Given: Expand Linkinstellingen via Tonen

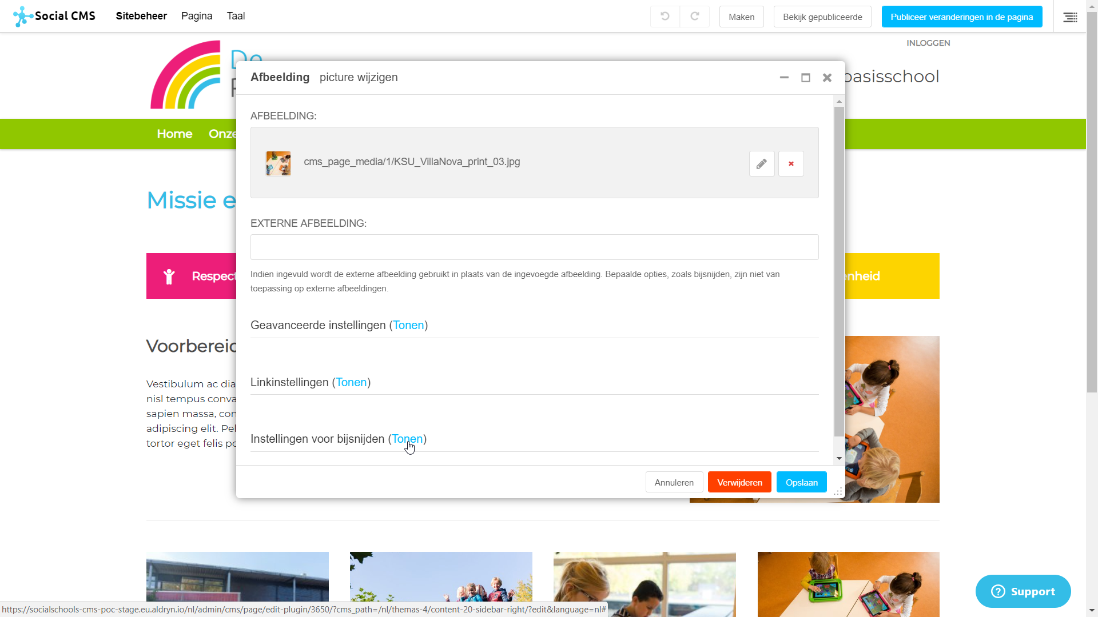Looking at the screenshot, I should click(351, 382).
